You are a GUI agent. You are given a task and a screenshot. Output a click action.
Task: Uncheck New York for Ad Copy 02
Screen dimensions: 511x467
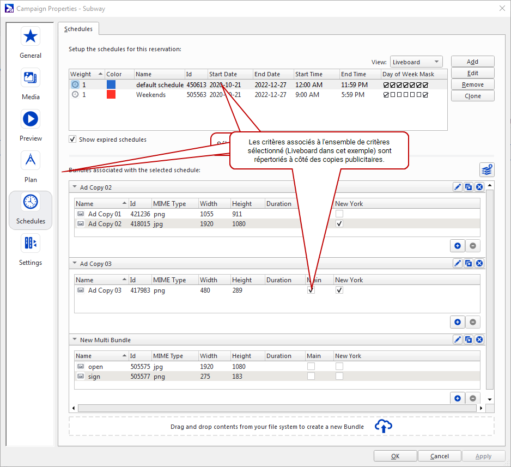click(339, 224)
